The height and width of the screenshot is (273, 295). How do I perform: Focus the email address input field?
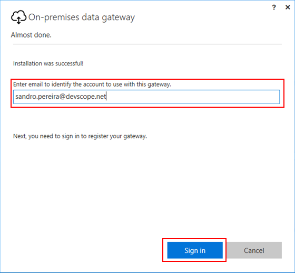[x=146, y=97]
